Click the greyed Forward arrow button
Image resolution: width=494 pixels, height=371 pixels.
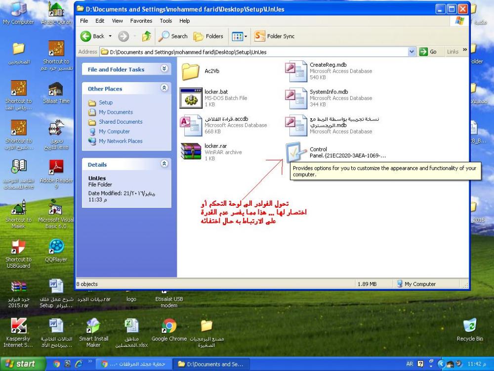tap(123, 36)
